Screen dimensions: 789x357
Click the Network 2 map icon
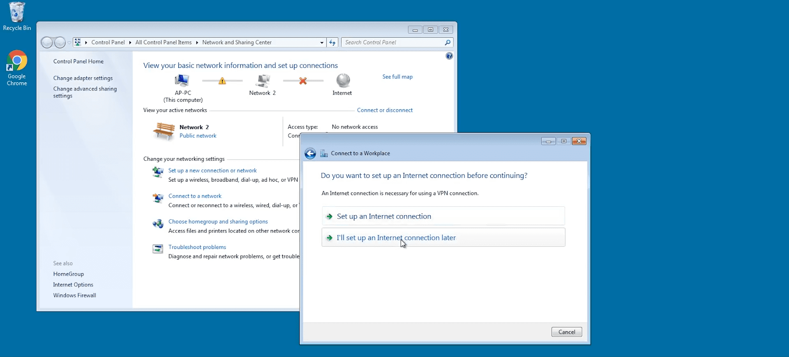[263, 81]
